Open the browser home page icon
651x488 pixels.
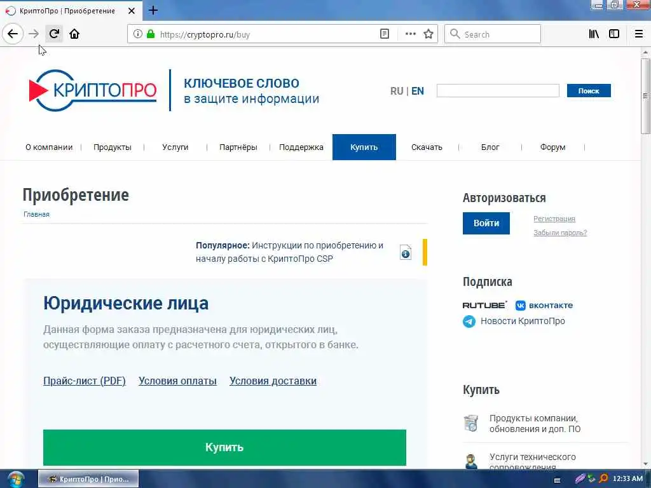pyautogui.click(x=74, y=34)
